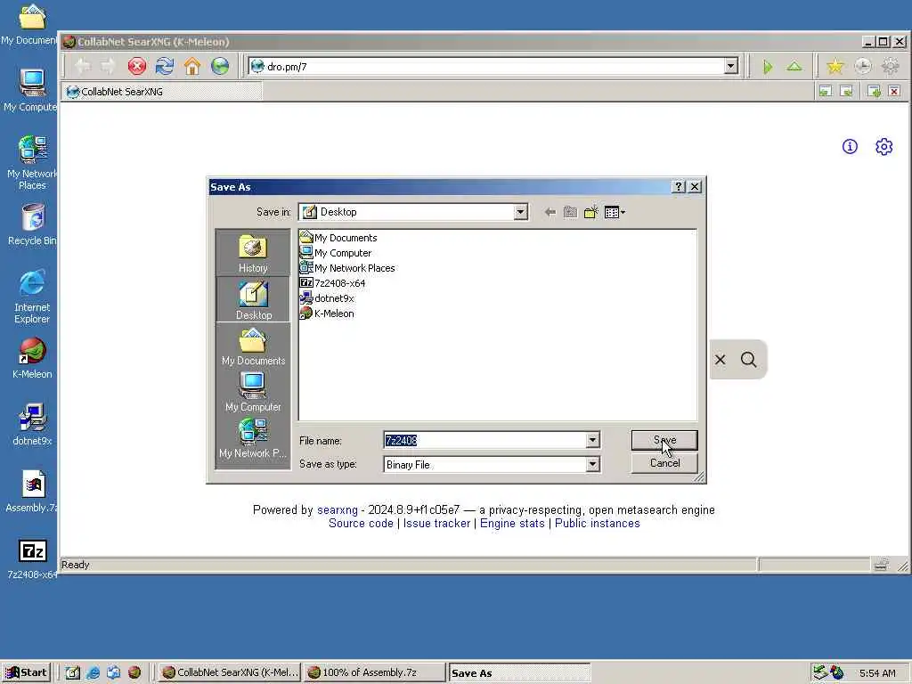Select Recycle Bin desktop icon
The height and width of the screenshot is (684, 912).
[x=32, y=224]
